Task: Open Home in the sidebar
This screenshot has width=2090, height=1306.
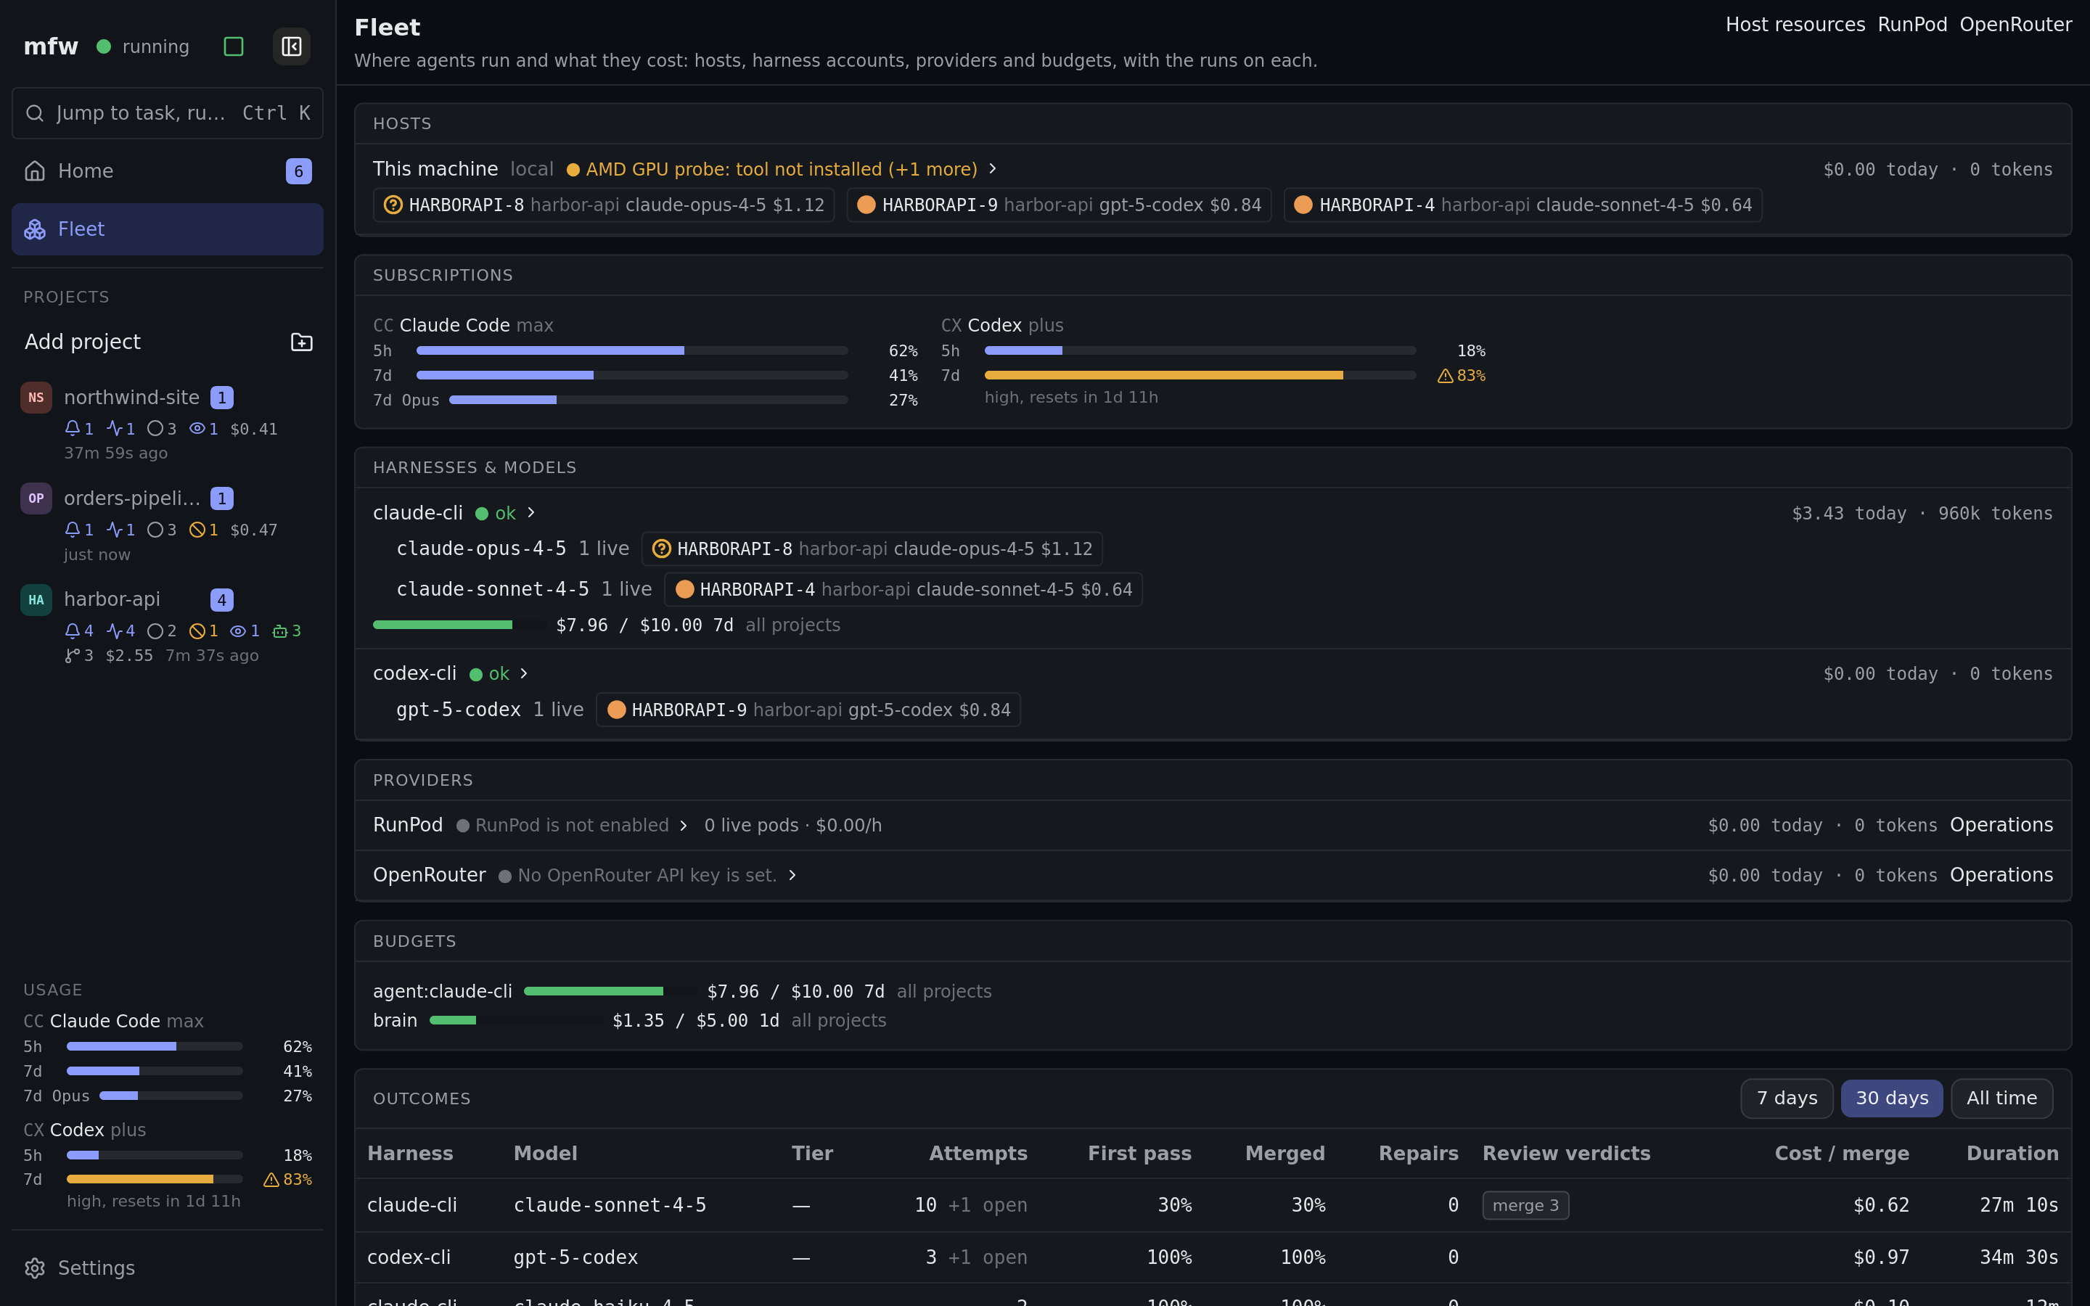Action: pos(168,171)
